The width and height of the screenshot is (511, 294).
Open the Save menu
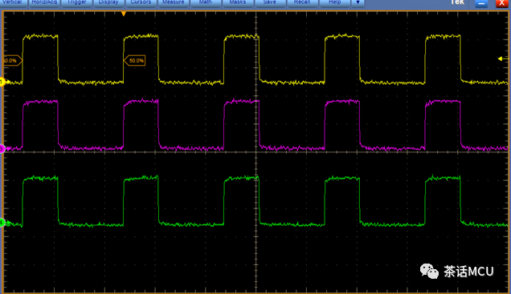(x=269, y=2)
